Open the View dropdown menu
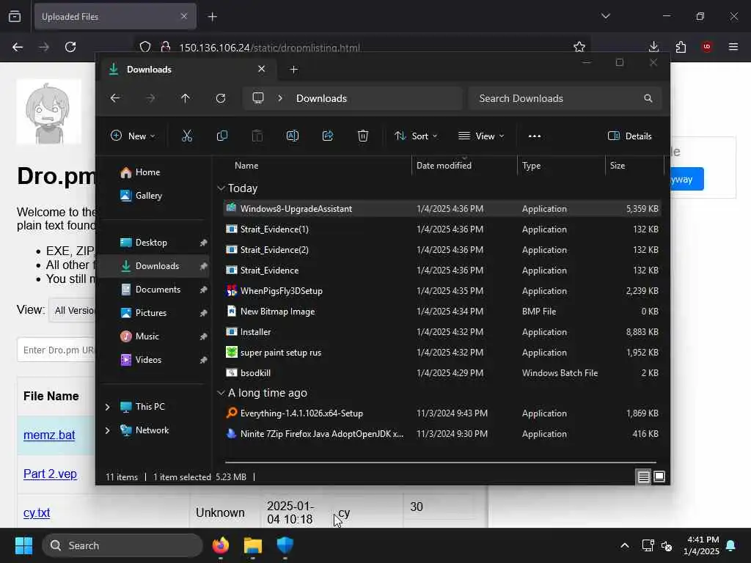 tap(481, 136)
